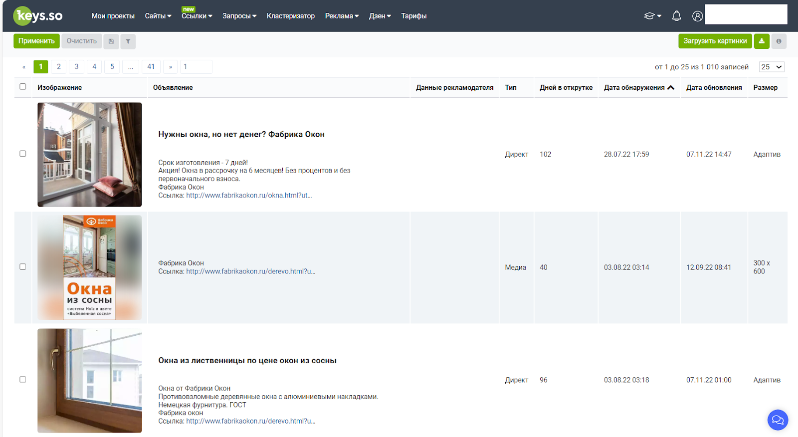Click the Тип column header
Screen dimensions: 798x437
pyautogui.click(x=511, y=88)
